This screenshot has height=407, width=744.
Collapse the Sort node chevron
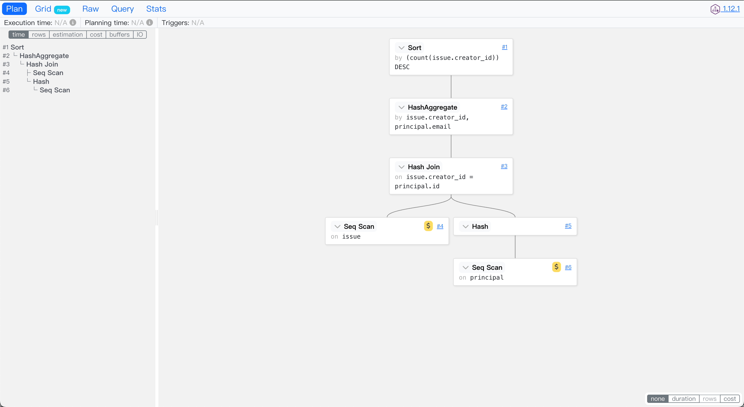(x=401, y=48)
